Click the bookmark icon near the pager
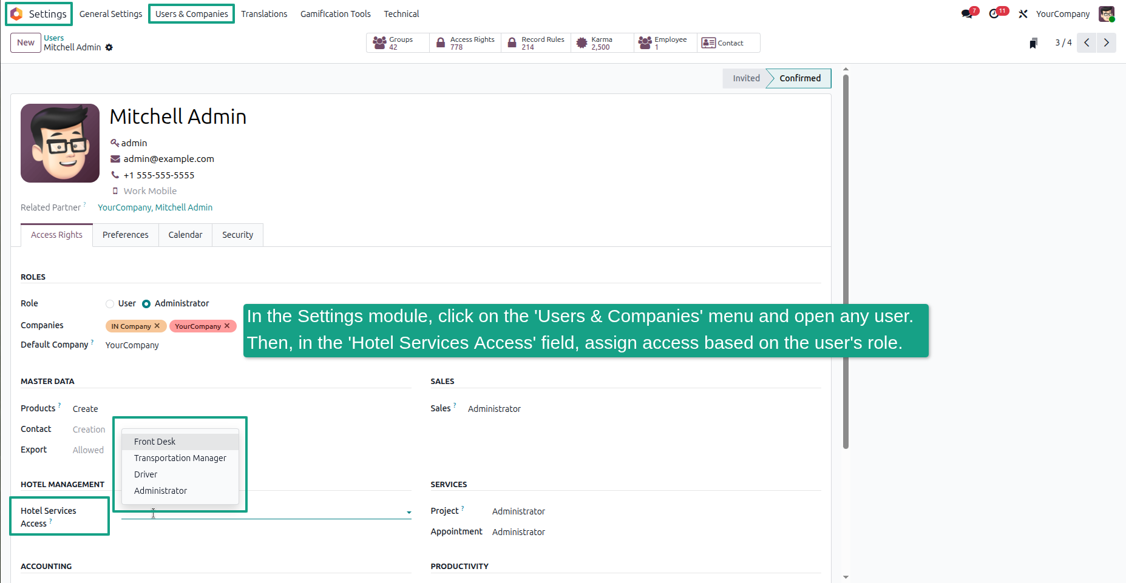This screenshot has height=583, width=1126. 1033,43
